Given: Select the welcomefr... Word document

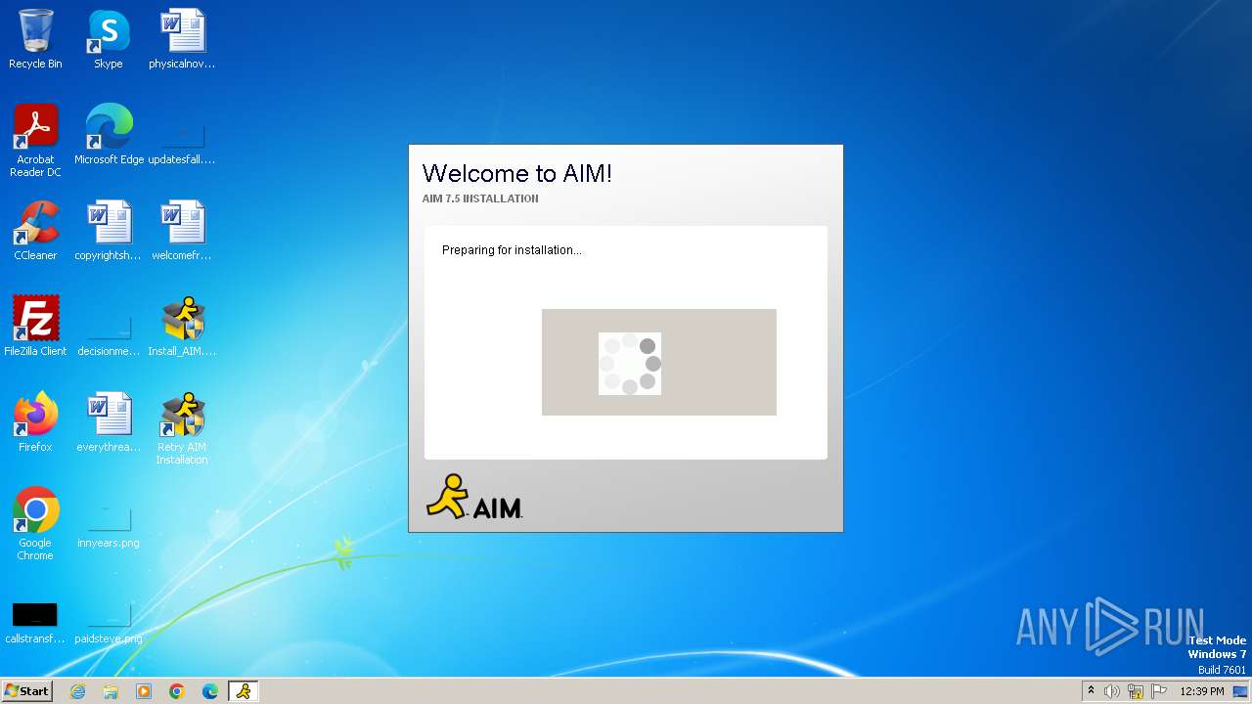Looking at the screenshot, I should pos(182,231).
